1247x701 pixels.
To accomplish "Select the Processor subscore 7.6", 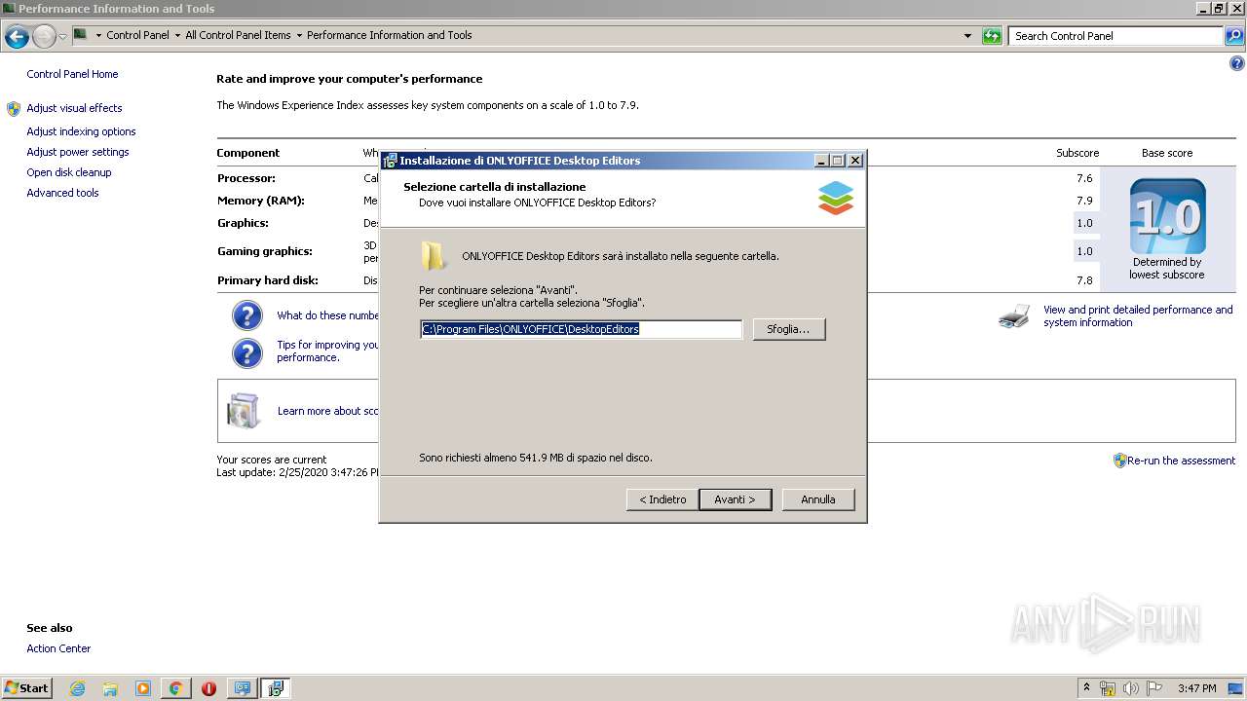I will pyautogui.click(x=1084, y=178).
